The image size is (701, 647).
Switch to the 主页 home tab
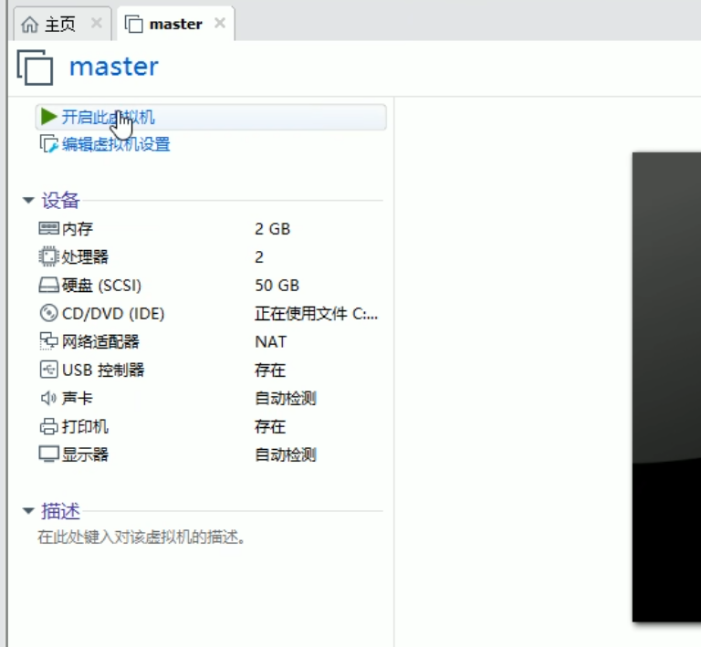click(x=60, y=24)
